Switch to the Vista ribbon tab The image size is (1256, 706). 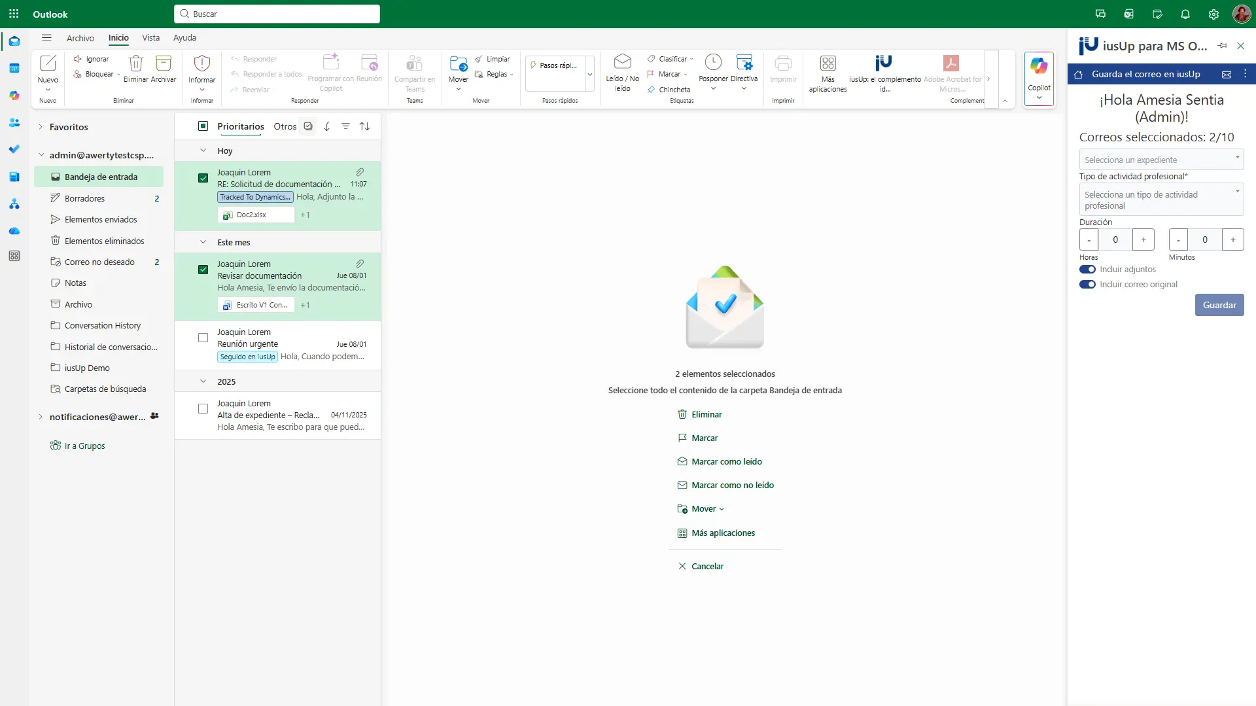tap(150, 38)
